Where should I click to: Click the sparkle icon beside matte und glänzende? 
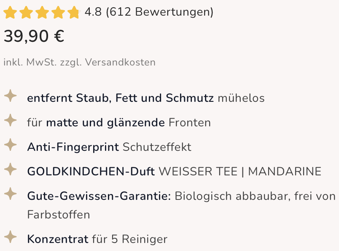pyautogui.click(x=11, y=120)
